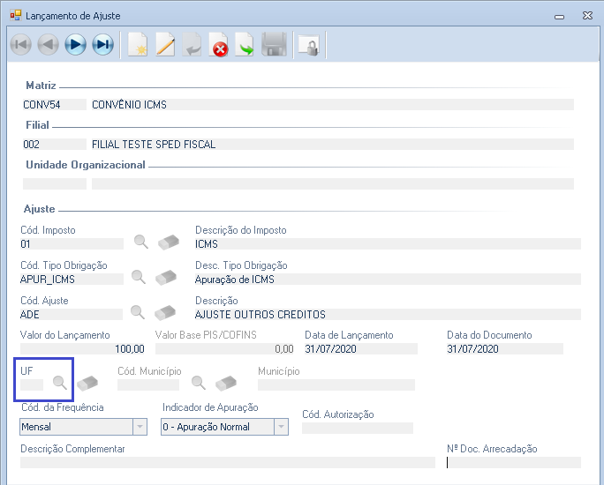Jump to the last record
Image resolution: width=604 pixels, height=485 pixels.
pos(102,45)
